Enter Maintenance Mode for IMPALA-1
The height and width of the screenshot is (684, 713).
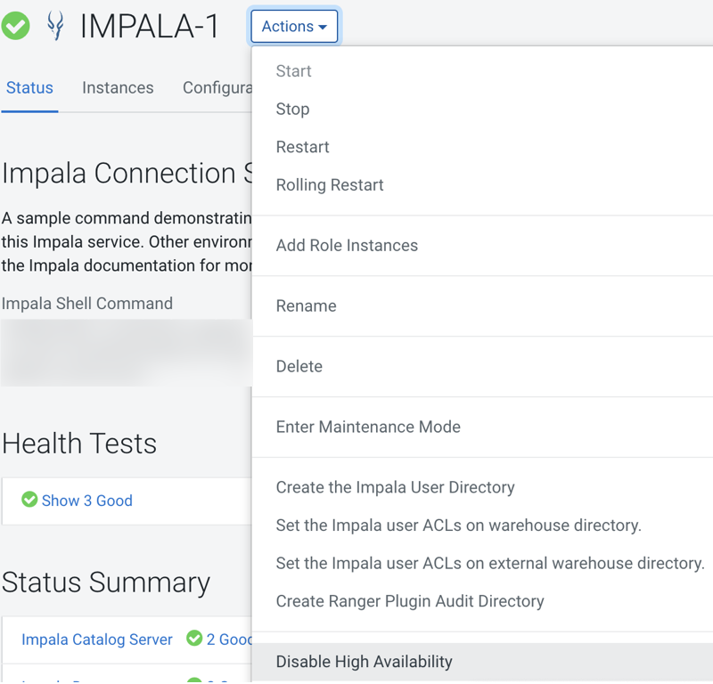[x=369, y=427]
